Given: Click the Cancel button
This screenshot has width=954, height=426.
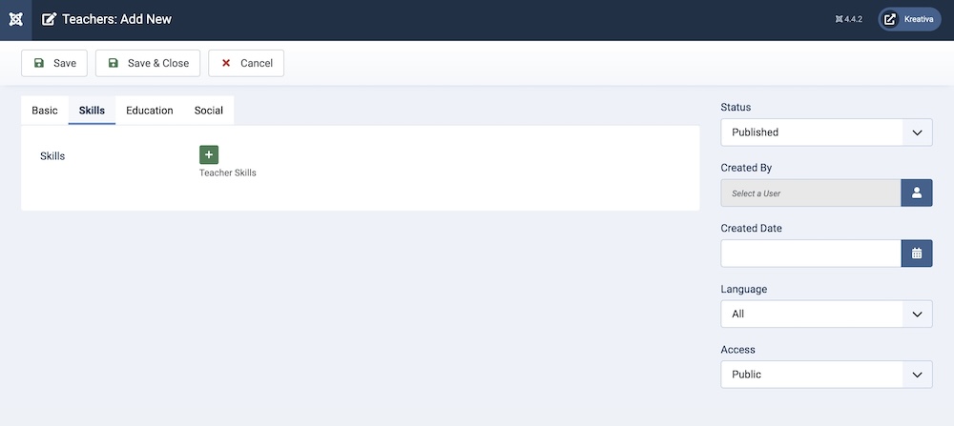Looking at the screenshot, I should coord(246,63).
